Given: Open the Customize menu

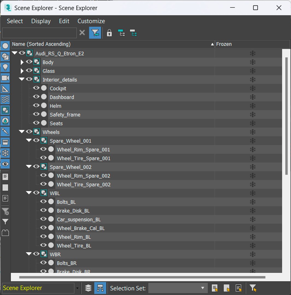Looking at the screenshot, I should (91, 21).
